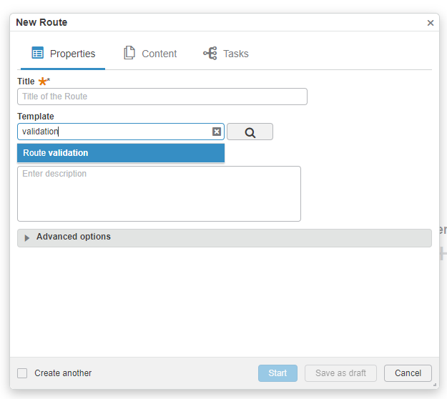Viewport: 447px width, 399px height.
Task: Focus the Title of the Route field
Action: 162,97
